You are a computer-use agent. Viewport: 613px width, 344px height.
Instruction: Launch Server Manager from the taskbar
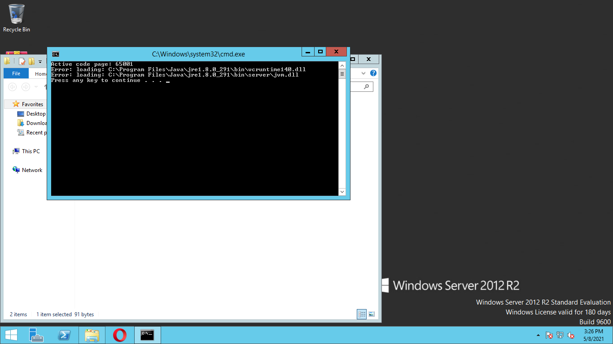pyautogui.click(x=36, y=335)
